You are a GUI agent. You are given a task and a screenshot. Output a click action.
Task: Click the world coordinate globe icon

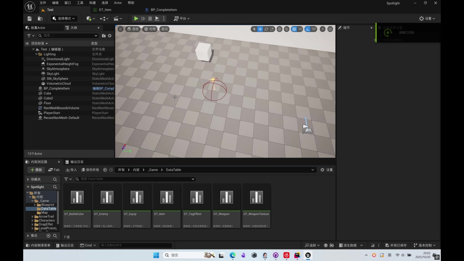coord(279,29)
